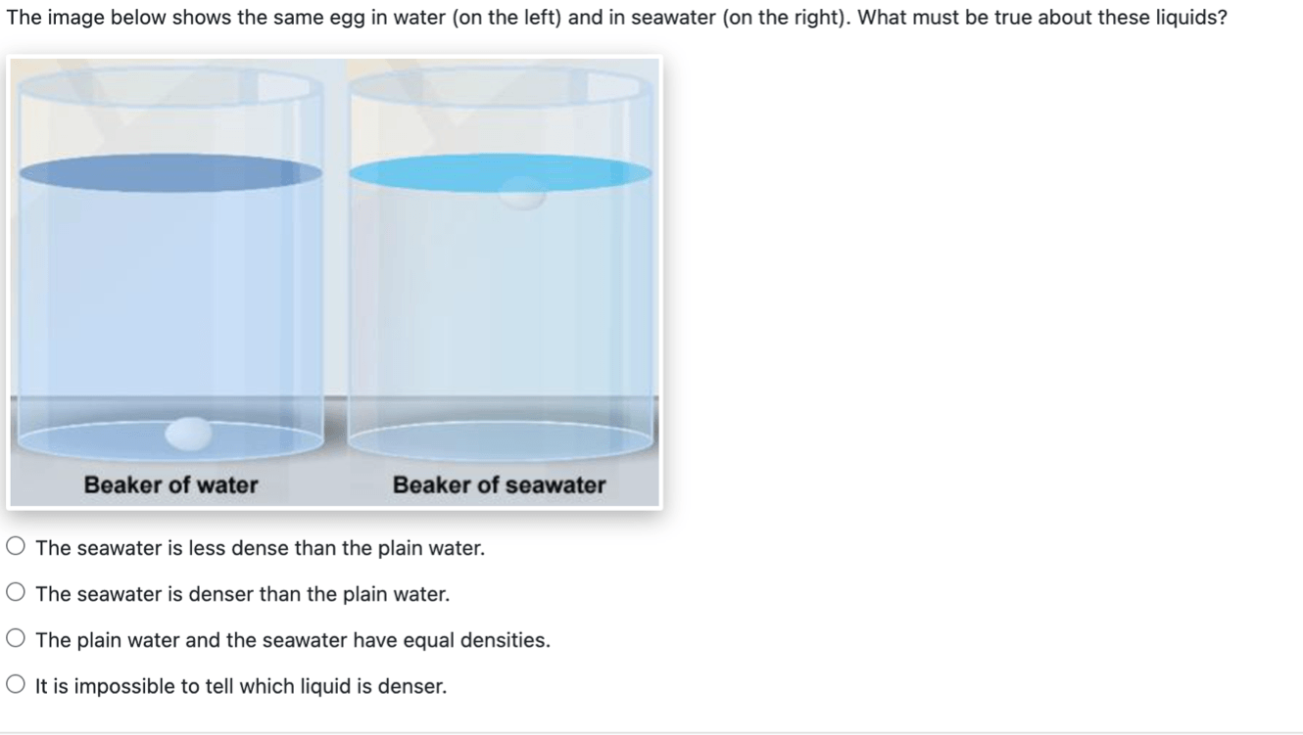Click the floating egg in the seawater beaker
This screenshot has height=735, width=1303.
pyautogui.click(x=522, y=194)
